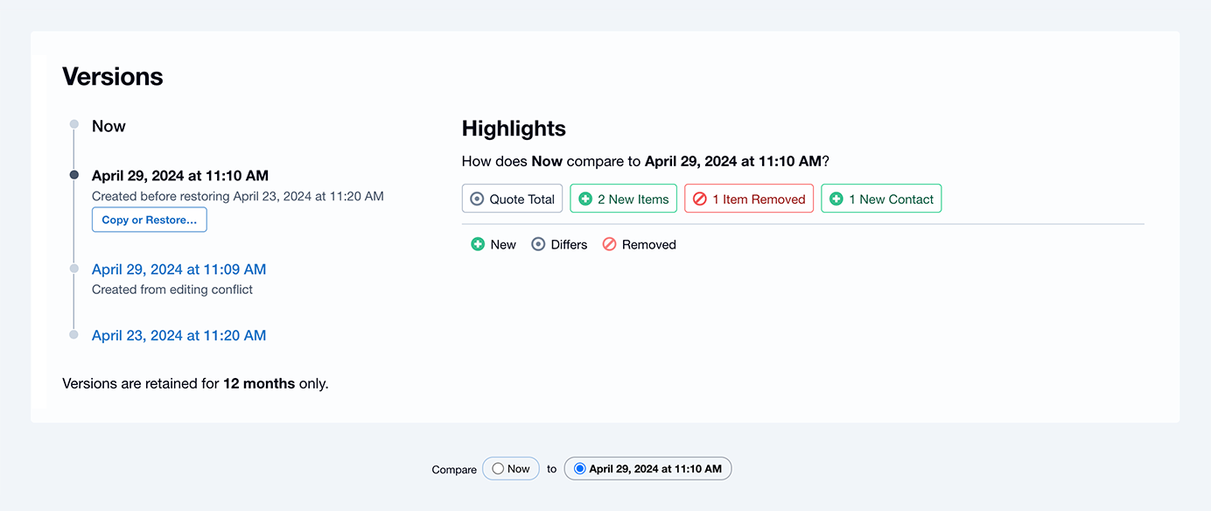Click the green plus icon on 1 New Contact
Screen dimensions: 1211x511
(x=836, y=199)
